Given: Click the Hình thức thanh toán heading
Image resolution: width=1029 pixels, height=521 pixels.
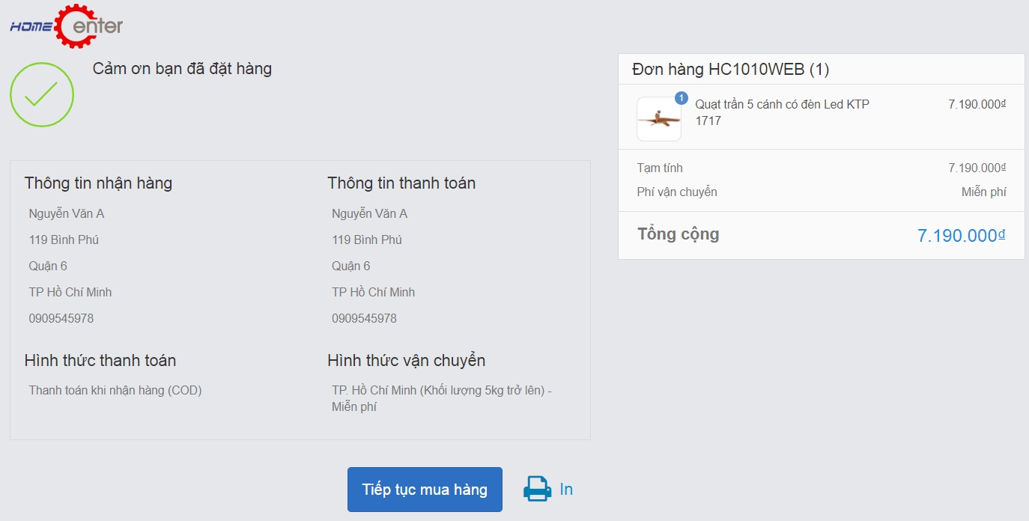Looking at the screenshot, I should coord(100,360).
